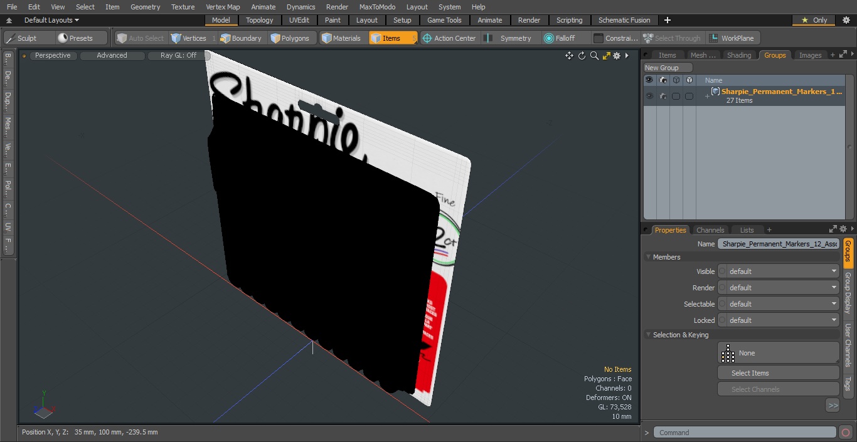Click the mesh item icon of Sharpie group
The image size is (857, 442).
pos(715,92)
